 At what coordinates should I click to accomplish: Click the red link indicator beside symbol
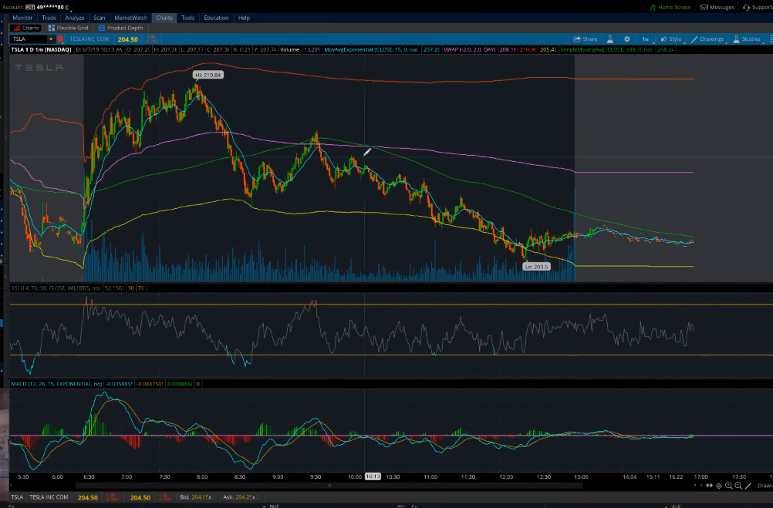(61, 39)
